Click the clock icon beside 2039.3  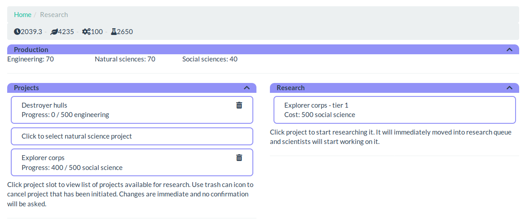click(17, 32)
